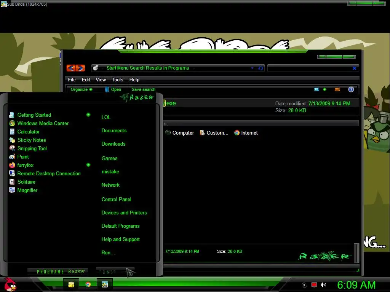The height and width of the screenshot is (292, 390).
Task: Open the View menu
Action: tap(101, 80)
